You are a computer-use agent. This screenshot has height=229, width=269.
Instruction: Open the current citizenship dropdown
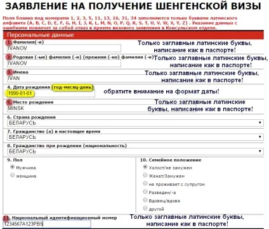tap(135, 137)
